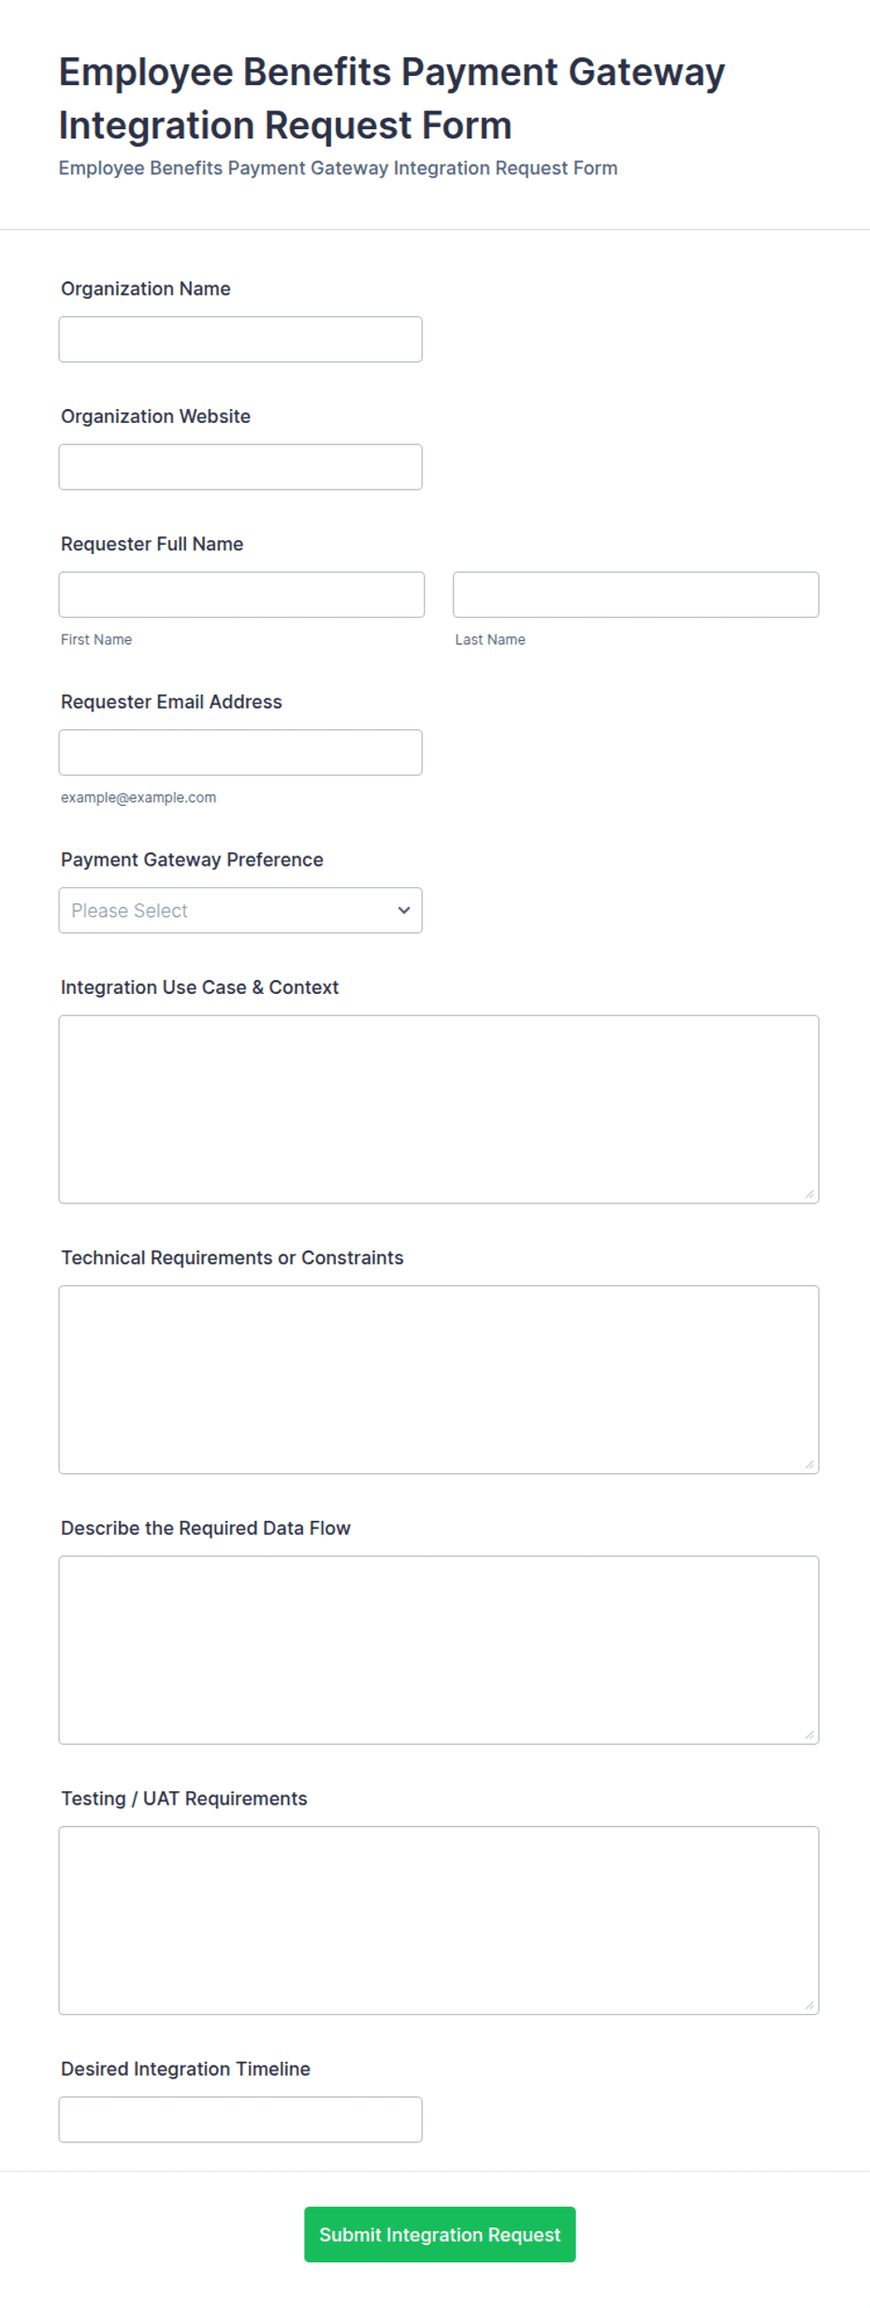Open the Payment Gateway Preference dropdown
This screenshot has width=870, height=2308.
(240, 911)
